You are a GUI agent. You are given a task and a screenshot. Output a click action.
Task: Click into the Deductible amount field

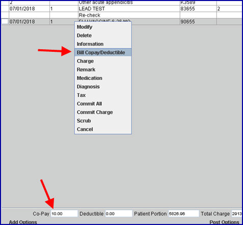coord(119,214)
